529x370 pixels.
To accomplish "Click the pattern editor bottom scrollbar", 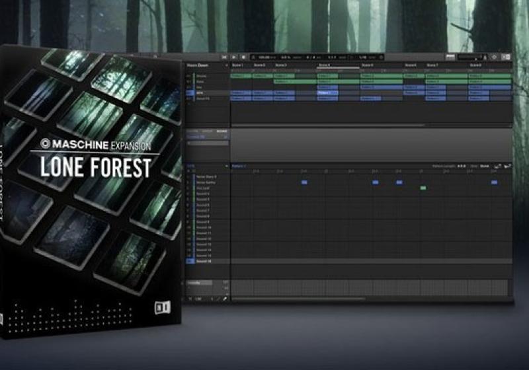I will click(x=298, y=299).
